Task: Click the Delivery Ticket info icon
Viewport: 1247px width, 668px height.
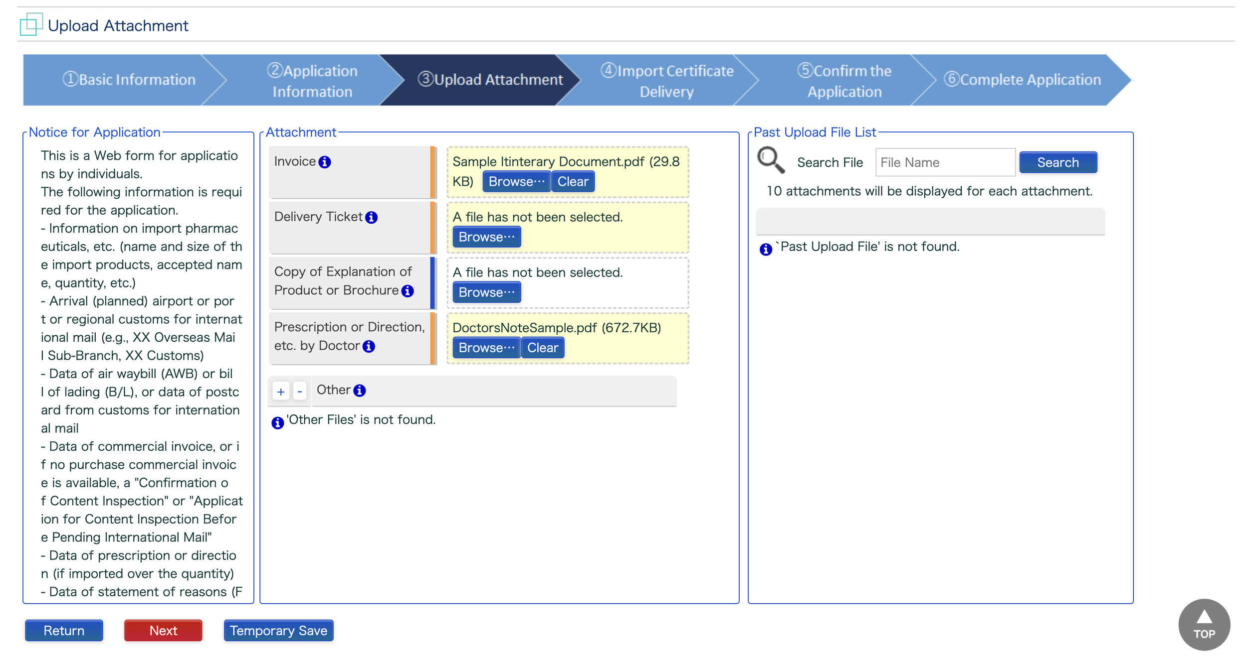Action: [371, 218]
